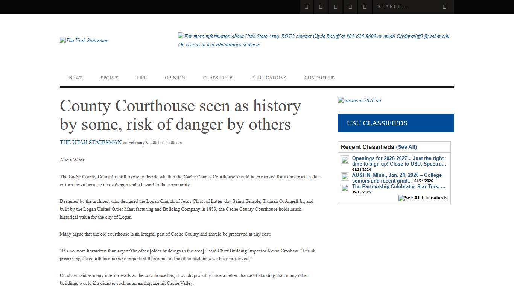Screen dimensions: 514x289
Task: Click the first social media icon in the top bar
Action: click(x=306, y=6)
